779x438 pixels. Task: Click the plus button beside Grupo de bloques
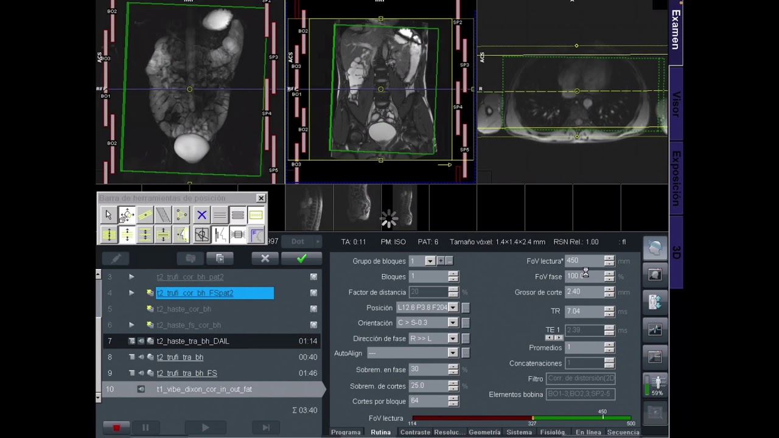[x=441, y=261]
